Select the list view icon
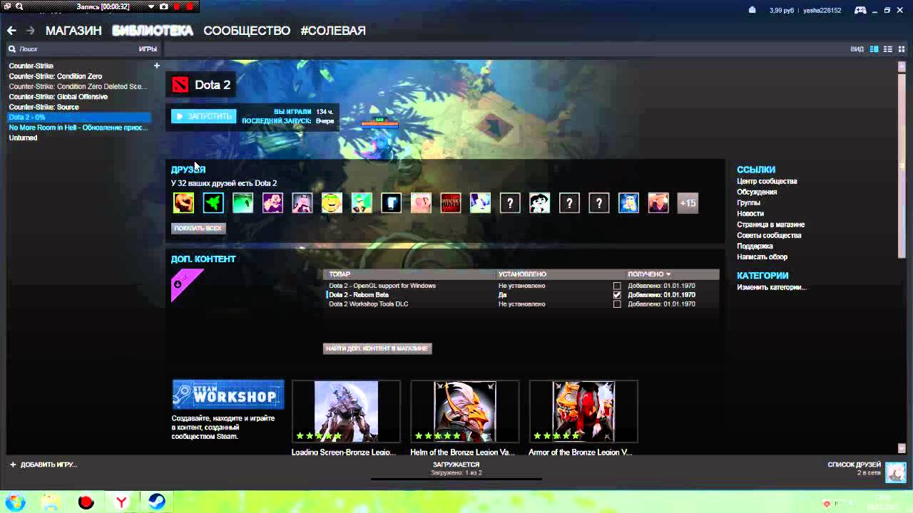Image resolution: width=913 pixels, height=513 pixels. tap(888, 49)
